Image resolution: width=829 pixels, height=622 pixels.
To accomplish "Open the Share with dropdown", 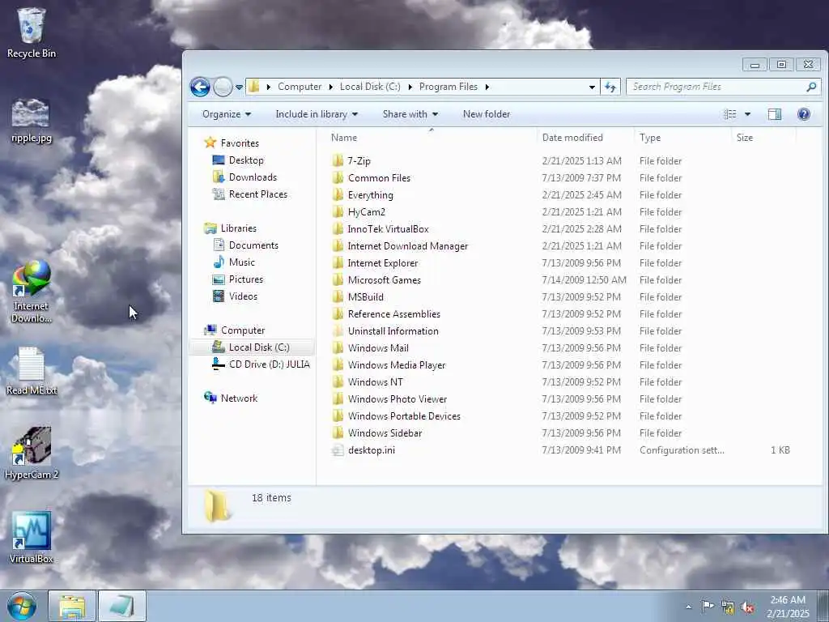I will [x=410, y=114].
